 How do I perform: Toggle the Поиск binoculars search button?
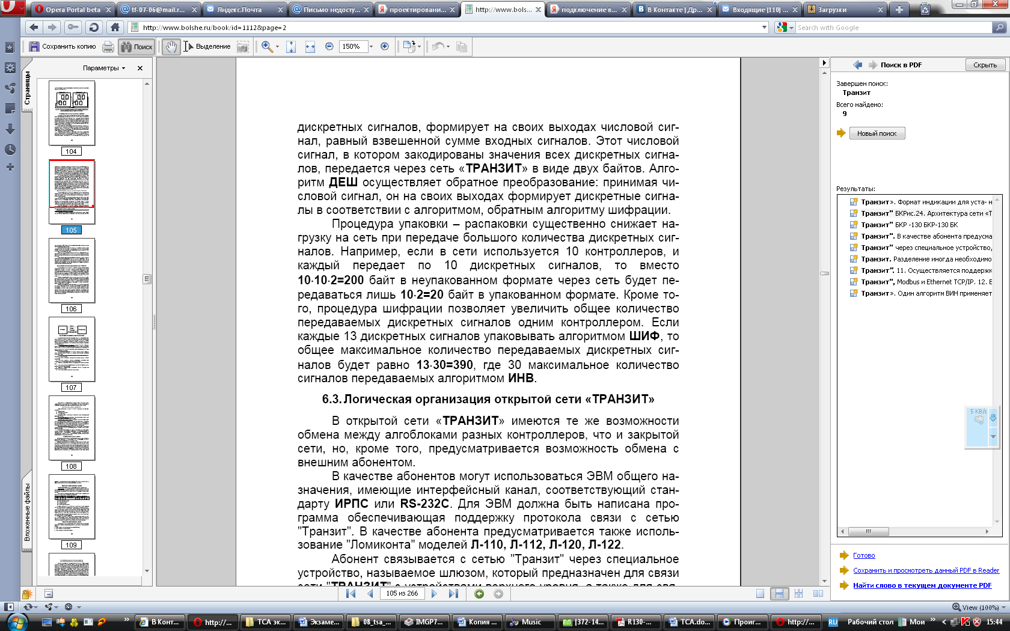tap(136, 46)
